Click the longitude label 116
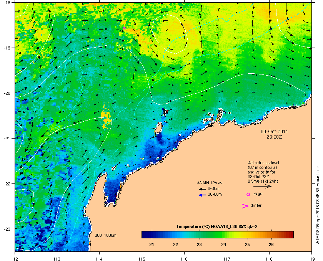Screen dimensions: 323x261 pos(184,259)
